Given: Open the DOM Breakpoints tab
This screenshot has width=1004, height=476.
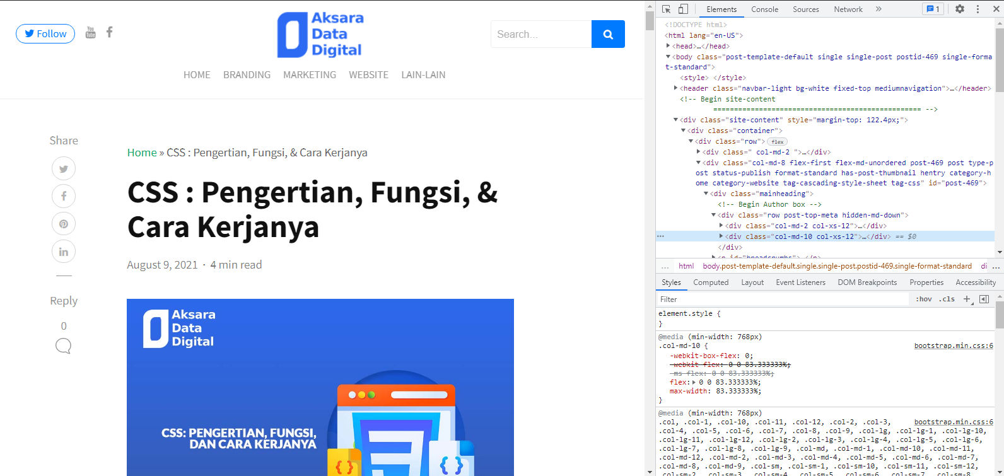Looking at the screenshot, I should pyautogui.click(x=867, y=282).
